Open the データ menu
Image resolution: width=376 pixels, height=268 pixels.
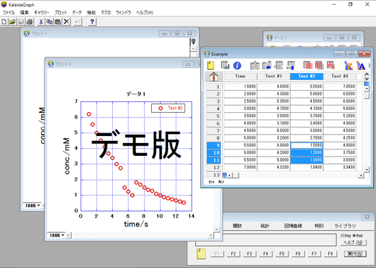(77, 12)
